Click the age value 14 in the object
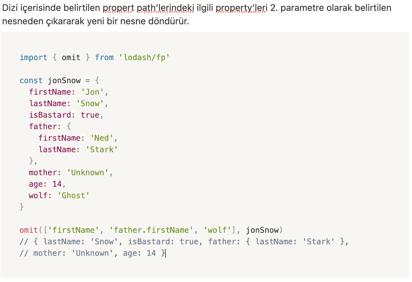Screen dimensions: 412x282 click(57, 184)
